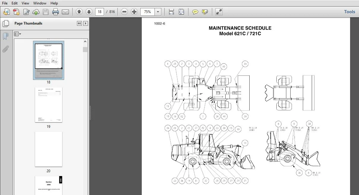Open the Edit menu
Image resolution: width=359 pixels, height=195 pixels.
click(15, 3)
